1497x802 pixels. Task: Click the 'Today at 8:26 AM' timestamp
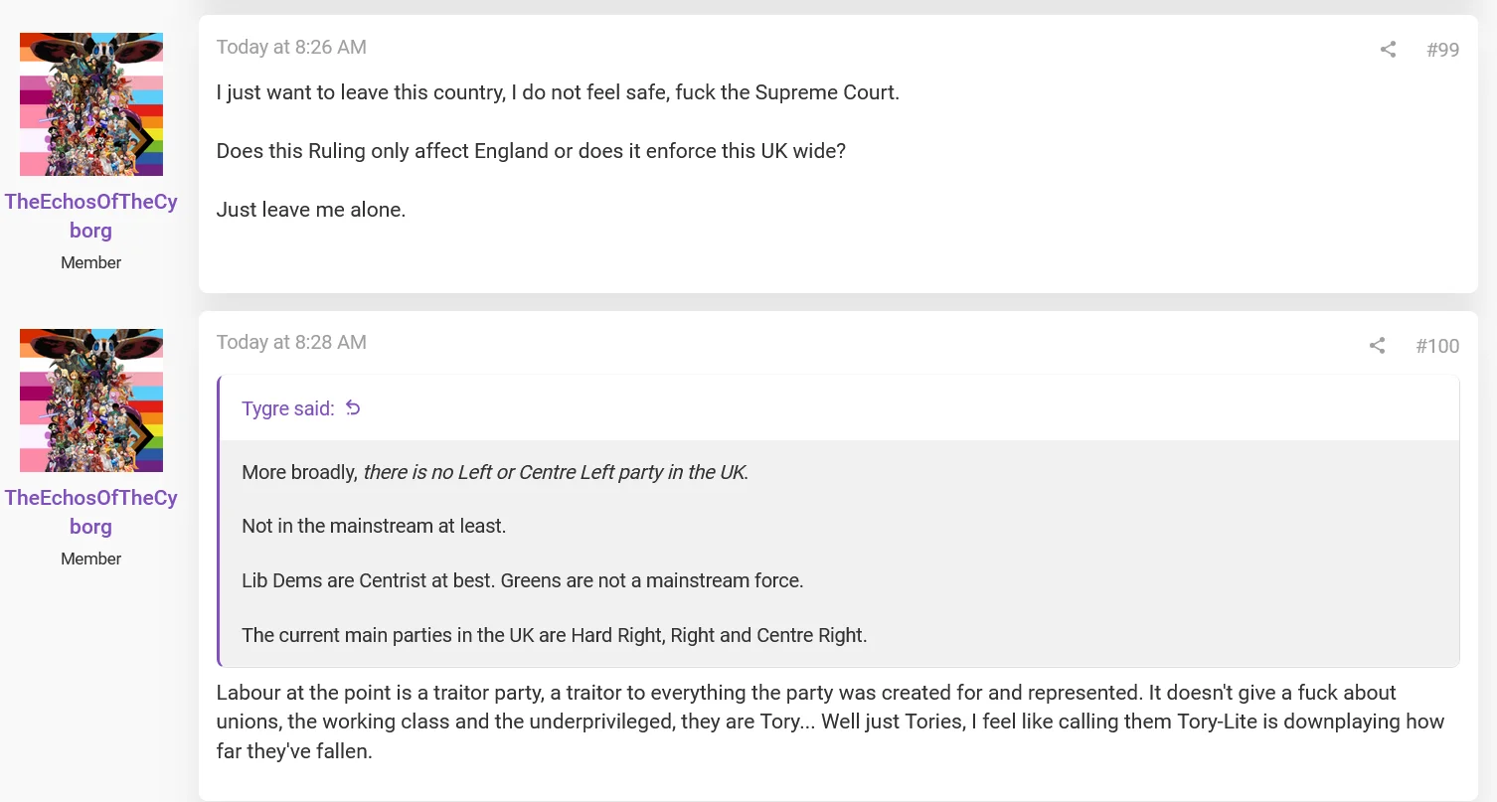tap(291, 47)
